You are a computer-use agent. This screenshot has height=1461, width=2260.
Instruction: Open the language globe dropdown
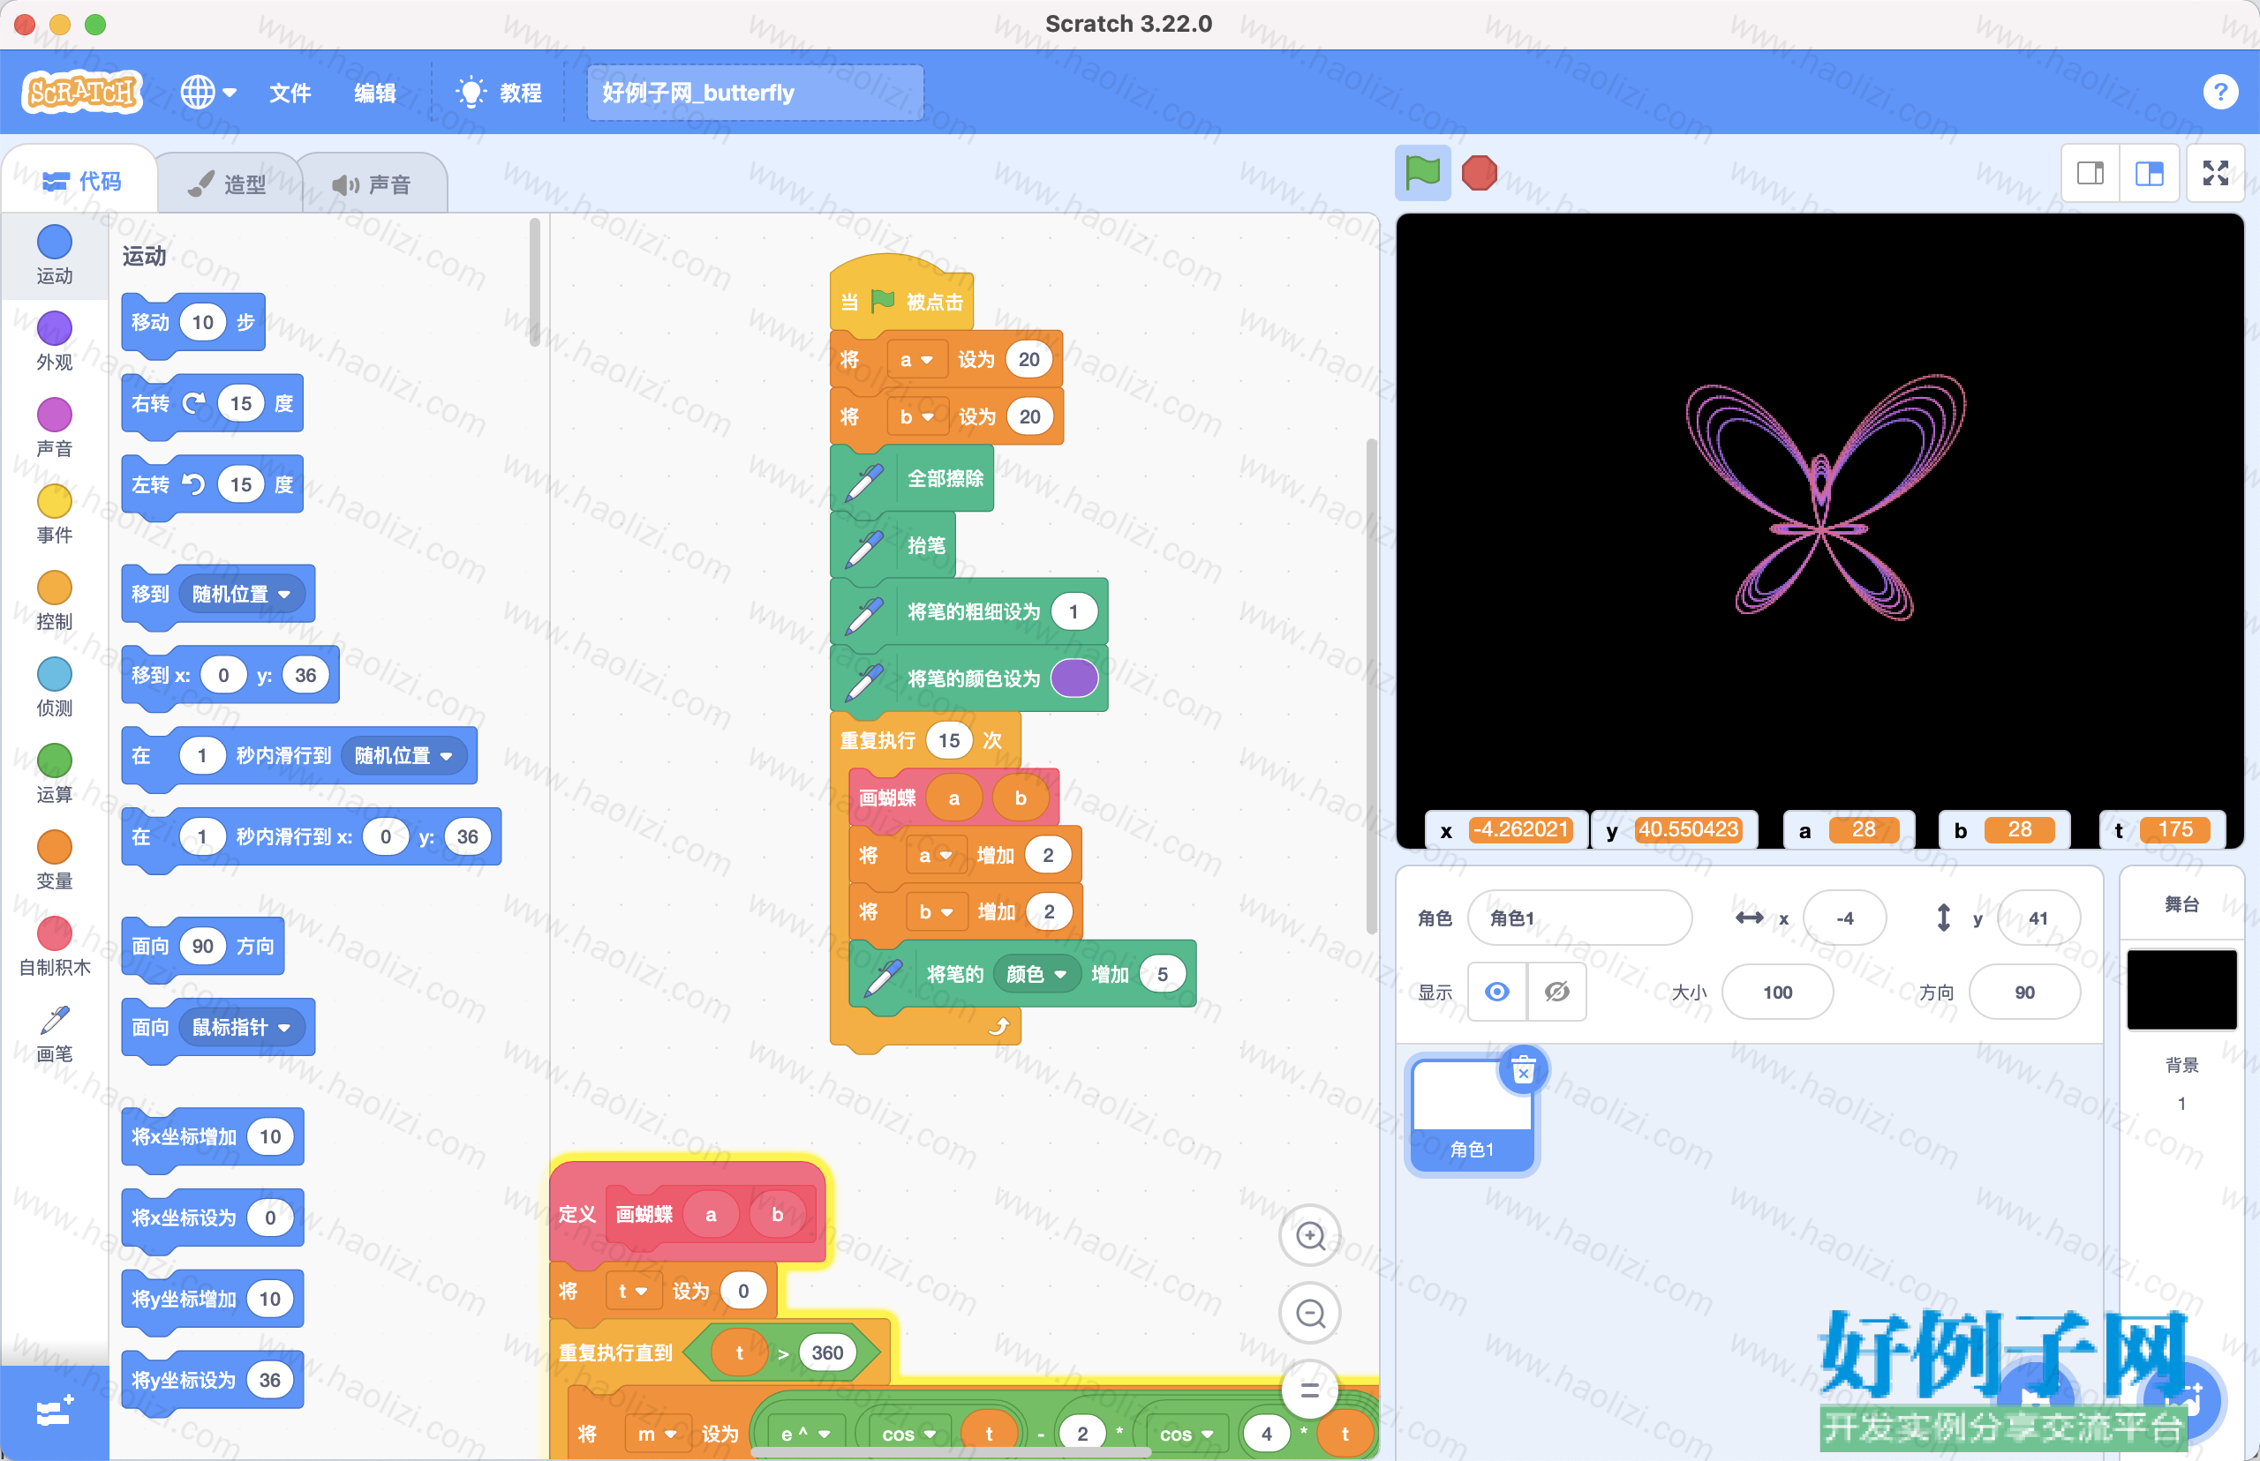pos(207,92)
